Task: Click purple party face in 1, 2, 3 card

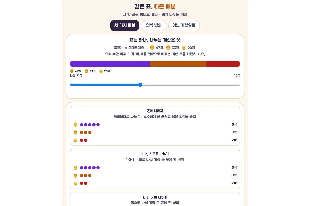Action: [76, 168]
